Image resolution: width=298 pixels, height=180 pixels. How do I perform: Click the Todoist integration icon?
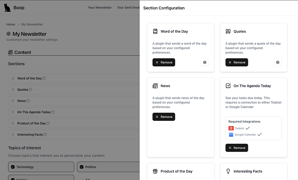[231, 128]
